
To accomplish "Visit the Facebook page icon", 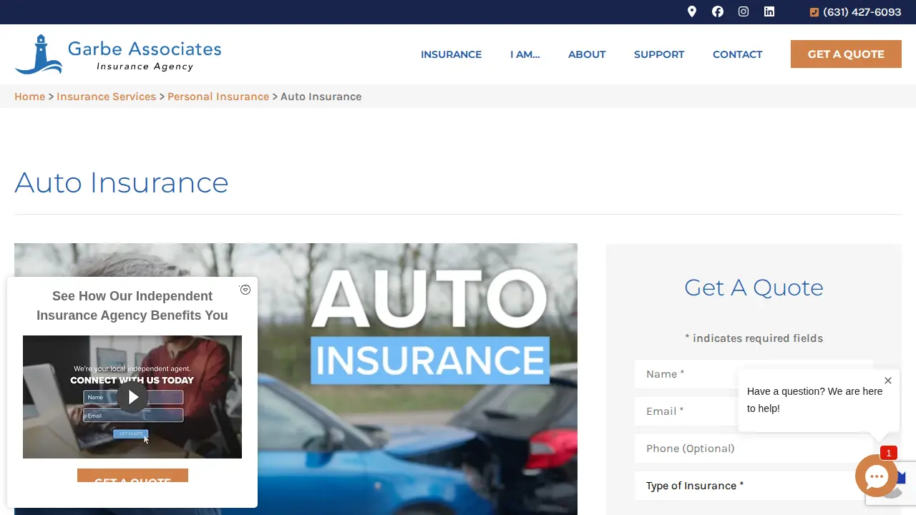I will (x=718, y=11).
